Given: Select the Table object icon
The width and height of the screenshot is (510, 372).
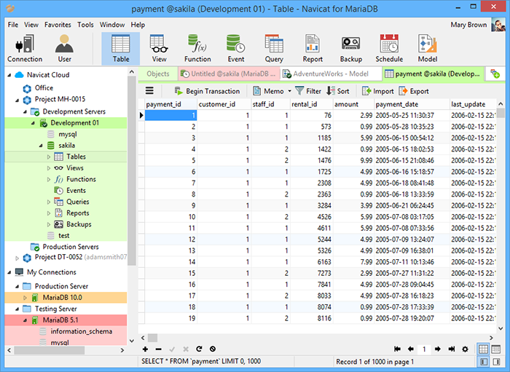Looking at the screenshot, I should pyautogui.click(x=121, y=49).
